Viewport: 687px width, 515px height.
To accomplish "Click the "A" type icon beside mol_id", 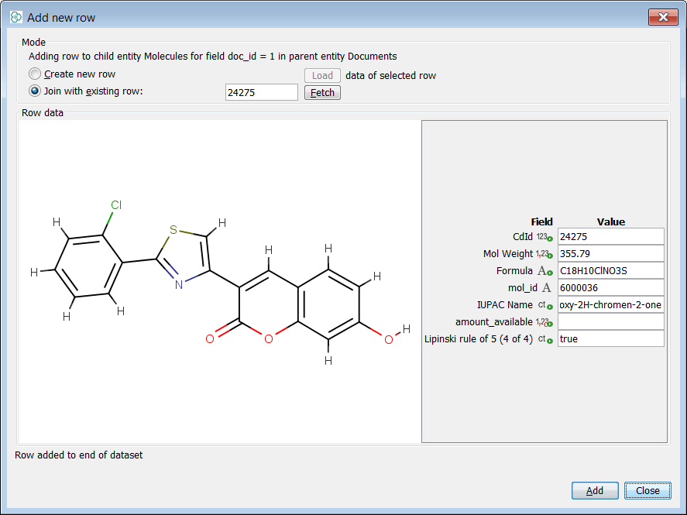I will 545,287.
